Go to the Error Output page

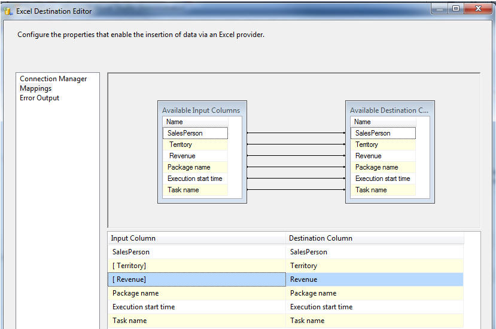39,98
